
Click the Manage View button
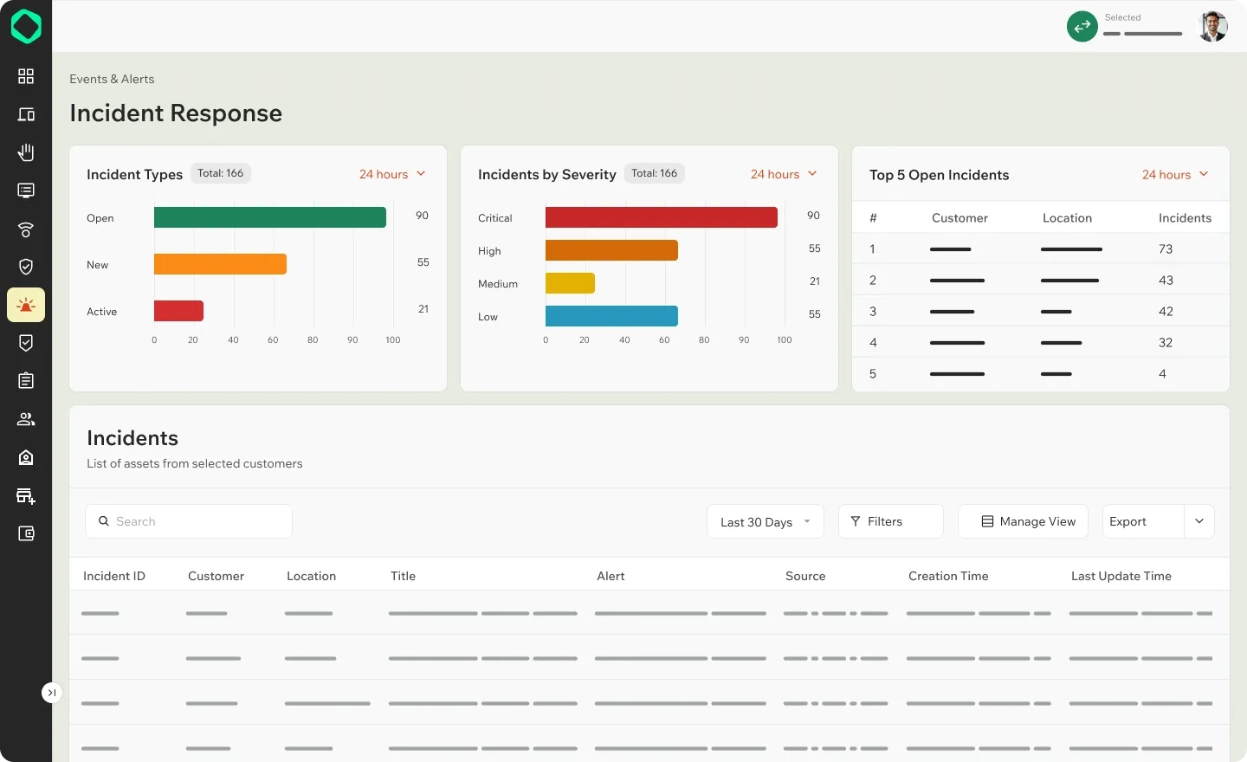click(x=1023, y=521)
